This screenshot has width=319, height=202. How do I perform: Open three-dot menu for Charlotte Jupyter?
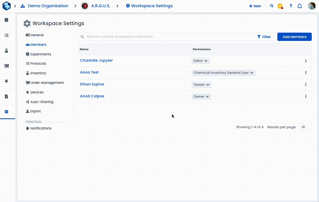(x=306, y=61)
